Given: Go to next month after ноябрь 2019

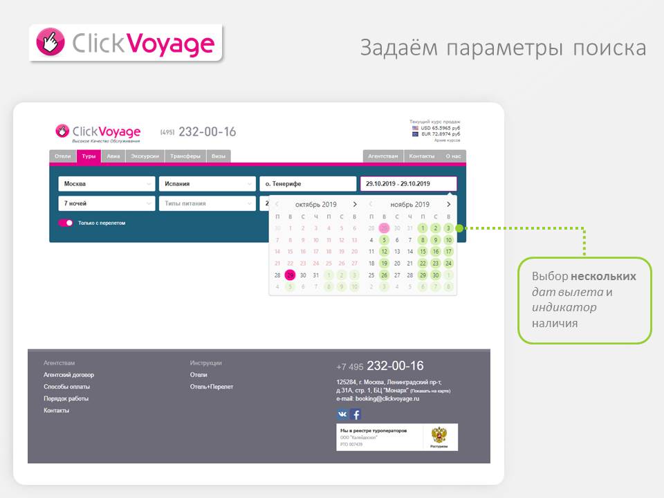Looking at the screenshot, I should [448, 204].
